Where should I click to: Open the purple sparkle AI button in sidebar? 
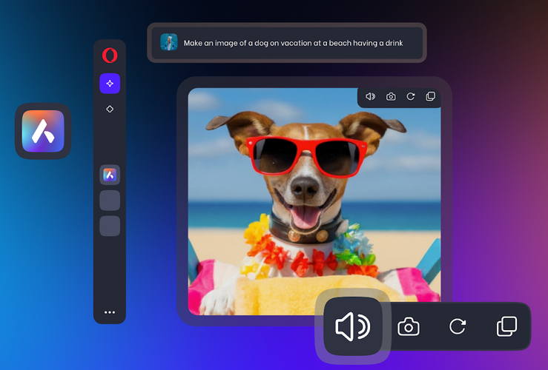click(x=110, y=84)
